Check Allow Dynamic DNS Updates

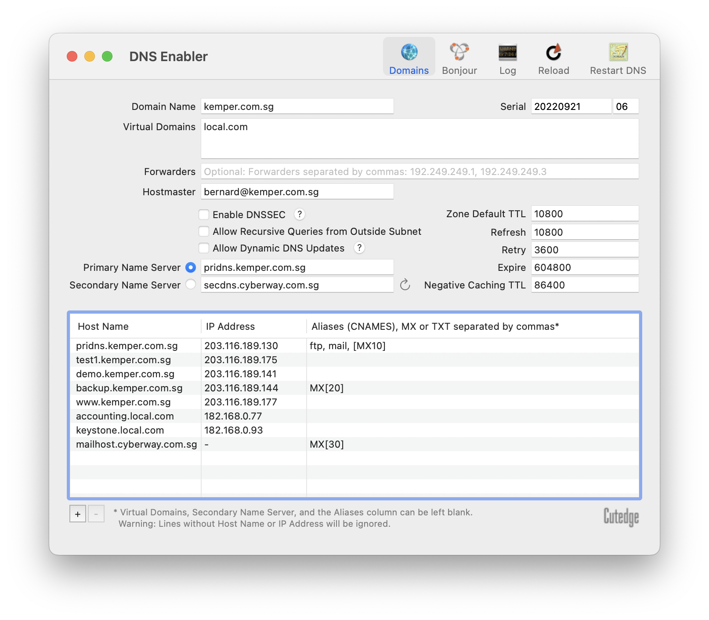click(x=204, y=248)
